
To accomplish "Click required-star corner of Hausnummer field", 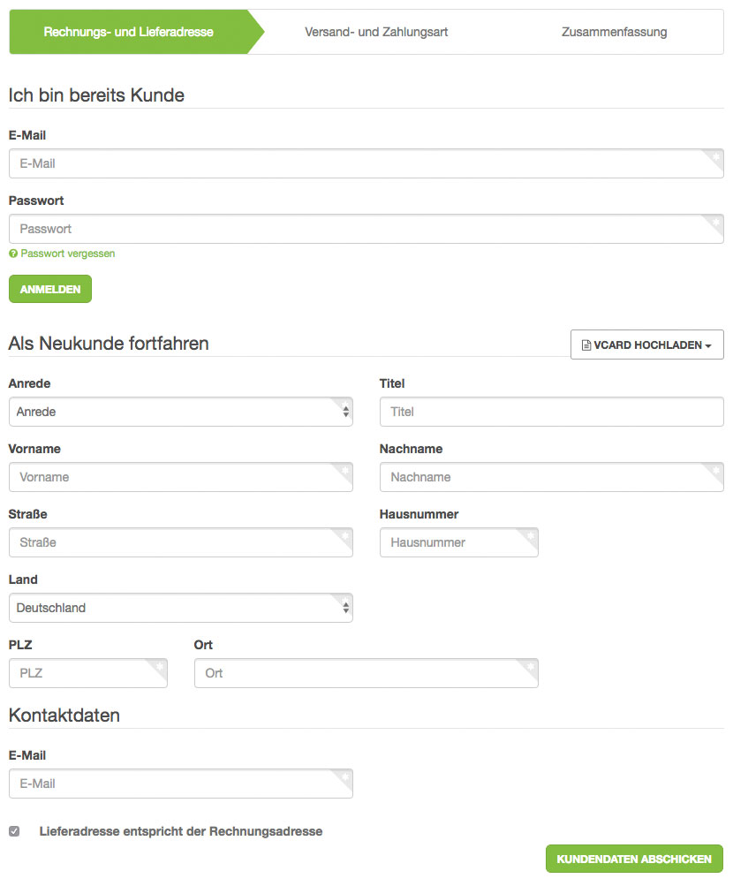I will (x=531, y=535).
